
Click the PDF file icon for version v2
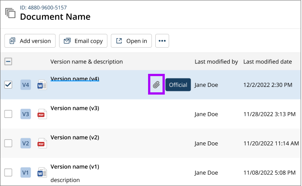click(42, 143)
